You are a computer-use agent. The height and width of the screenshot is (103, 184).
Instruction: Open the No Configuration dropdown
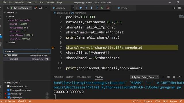(22, 8)
